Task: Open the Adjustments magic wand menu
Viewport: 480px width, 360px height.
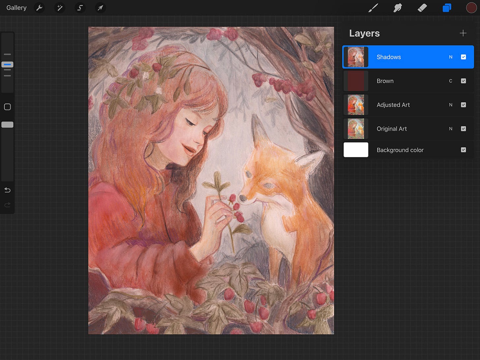Action: click(60, 8)
